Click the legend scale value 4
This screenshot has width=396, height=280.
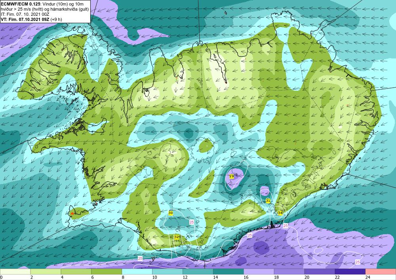coord(62,277)
